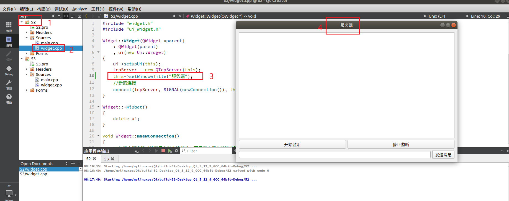
Task: Click the filter tree funnel icon
Action: 59,16
